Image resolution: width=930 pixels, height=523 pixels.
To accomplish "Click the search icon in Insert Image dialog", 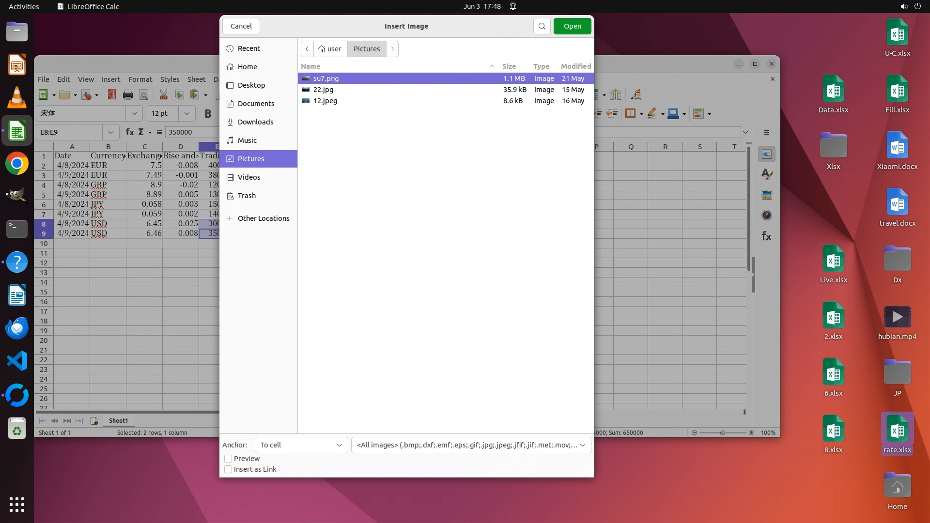I will tap(542, 26).
